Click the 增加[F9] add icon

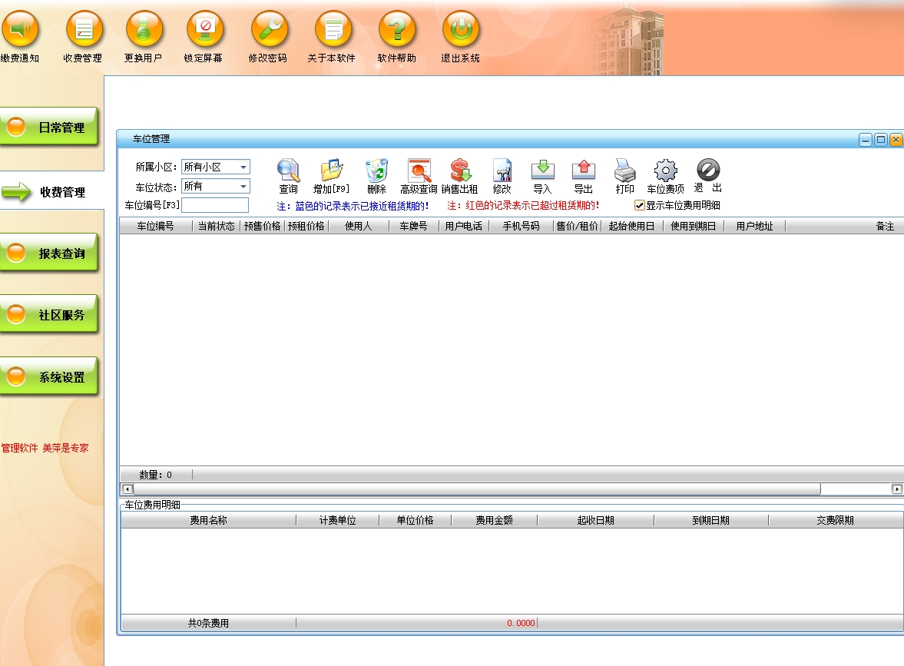331,171
